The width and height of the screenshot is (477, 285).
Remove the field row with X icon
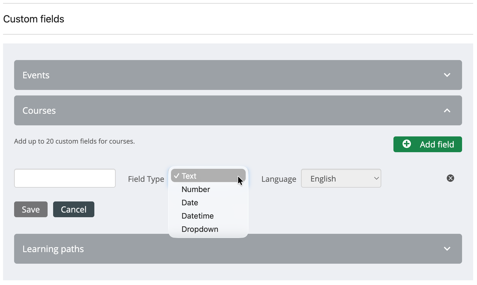[450, 178]
